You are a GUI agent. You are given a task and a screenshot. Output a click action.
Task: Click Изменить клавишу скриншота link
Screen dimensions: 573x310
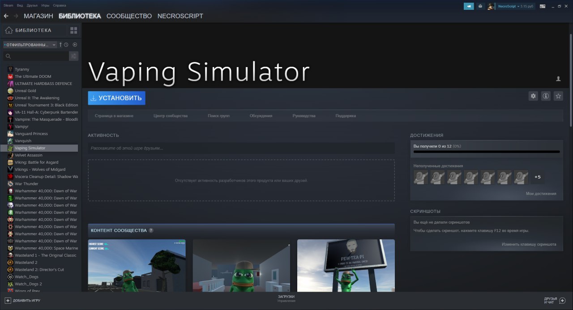(x=529, y=244)
